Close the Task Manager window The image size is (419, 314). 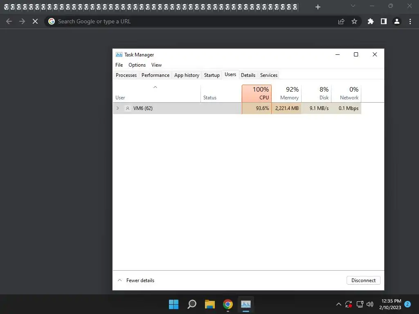pyautogui.click(x=375, y=54)
